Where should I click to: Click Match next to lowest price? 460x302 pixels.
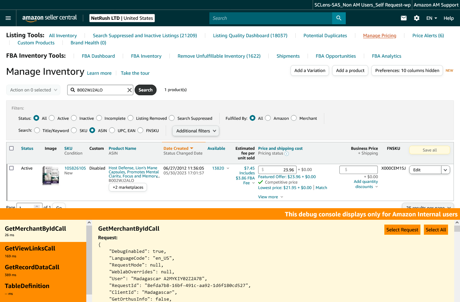tap(321, 188)
